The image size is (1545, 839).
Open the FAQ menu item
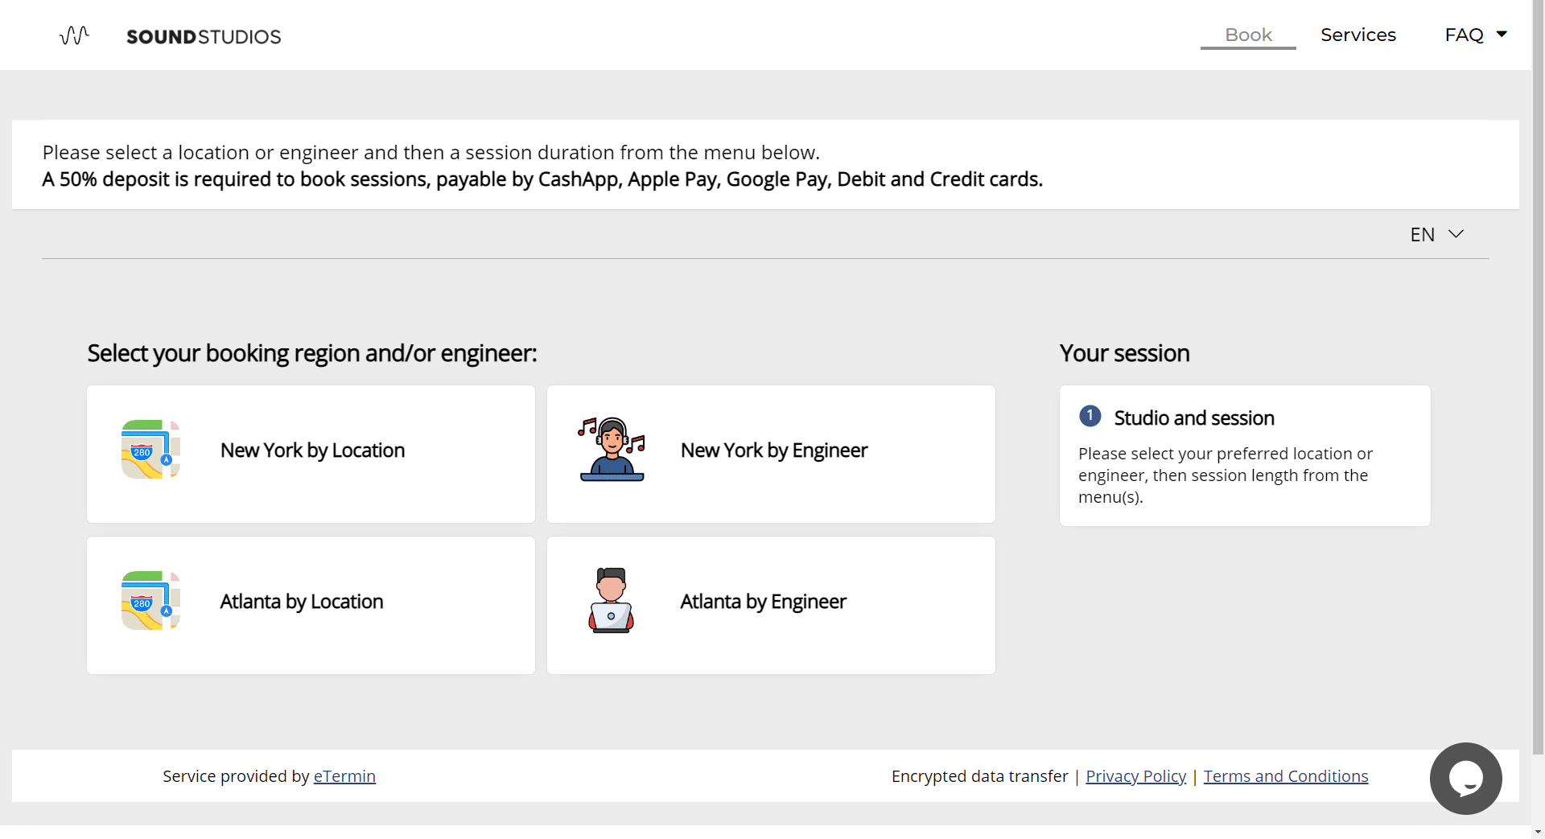pos(1464,35)
